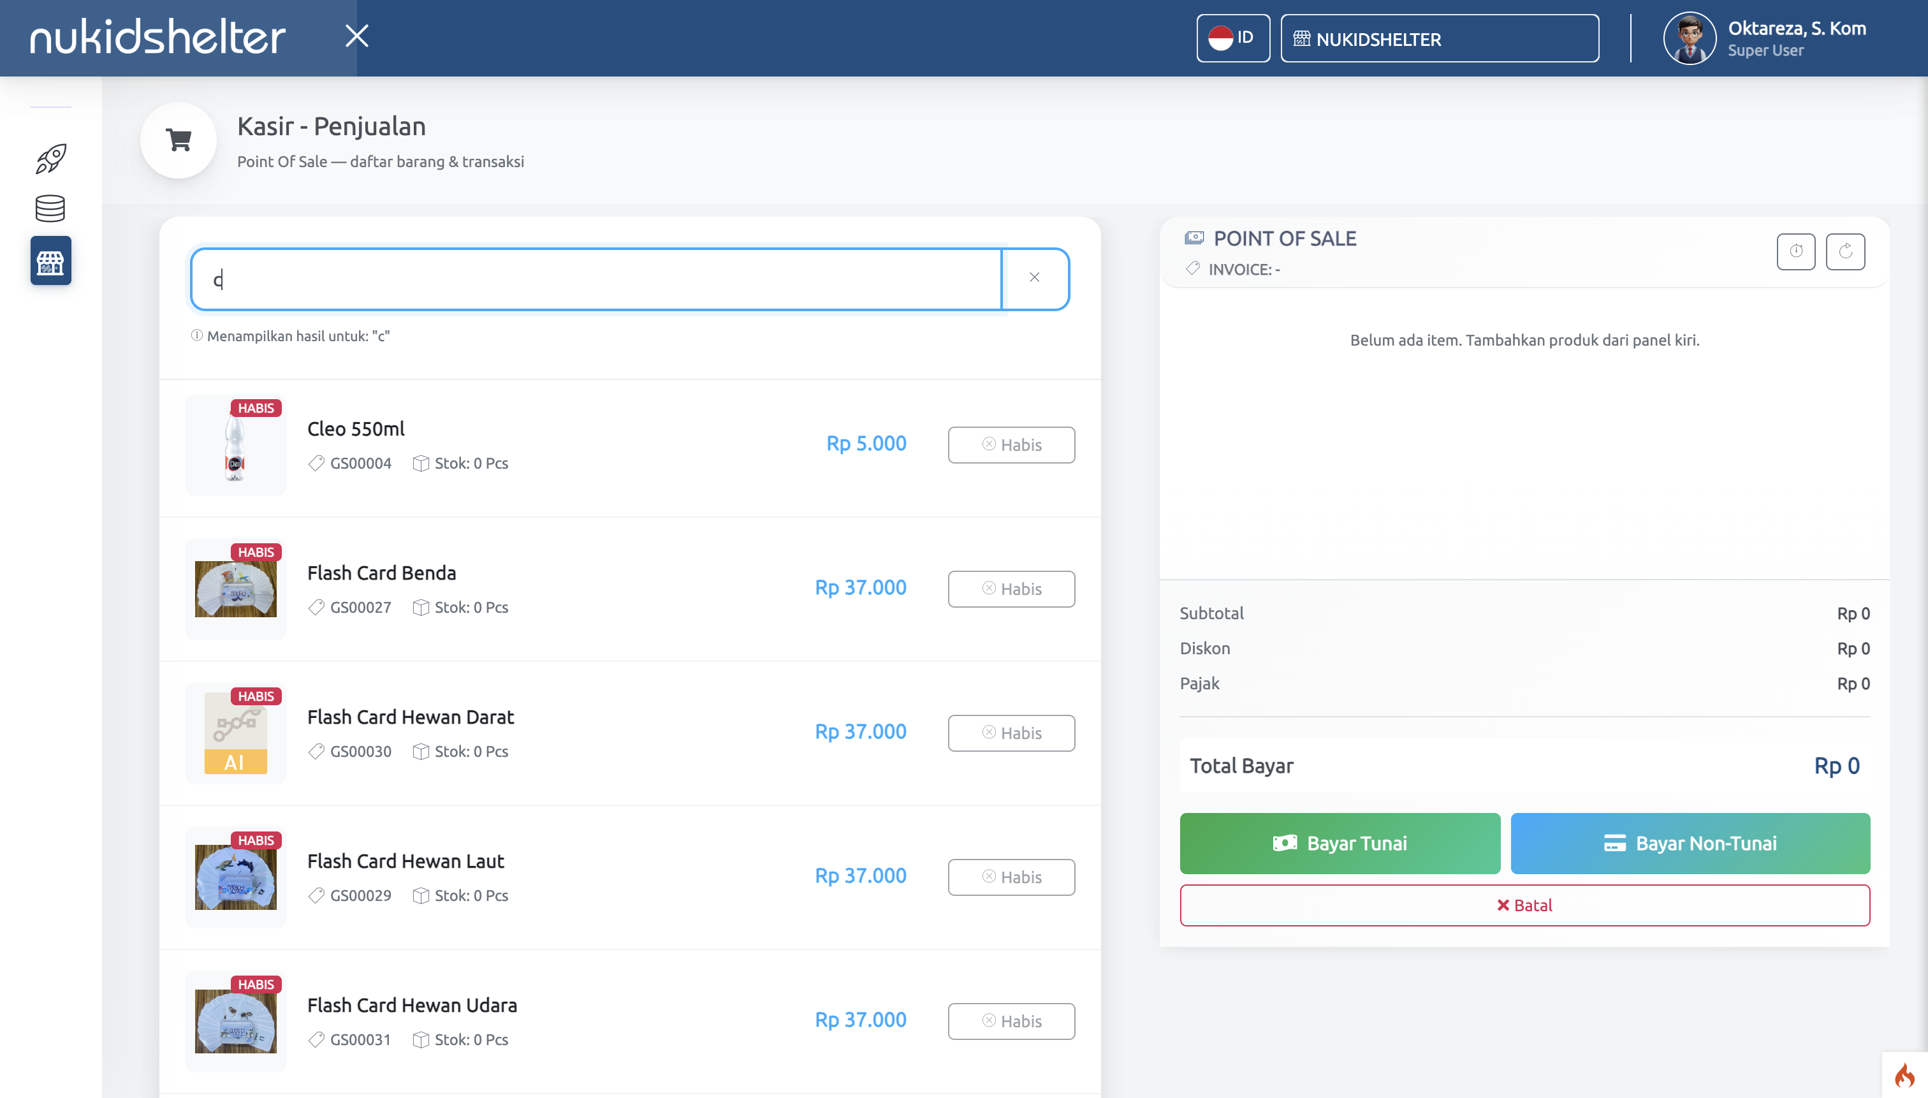Click the Cleo 550ml product thumbnail
1928x1098 pixels.
pos(235,445)
